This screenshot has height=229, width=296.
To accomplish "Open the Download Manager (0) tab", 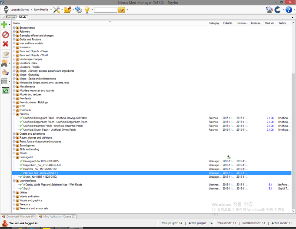I will coord(18,216).
